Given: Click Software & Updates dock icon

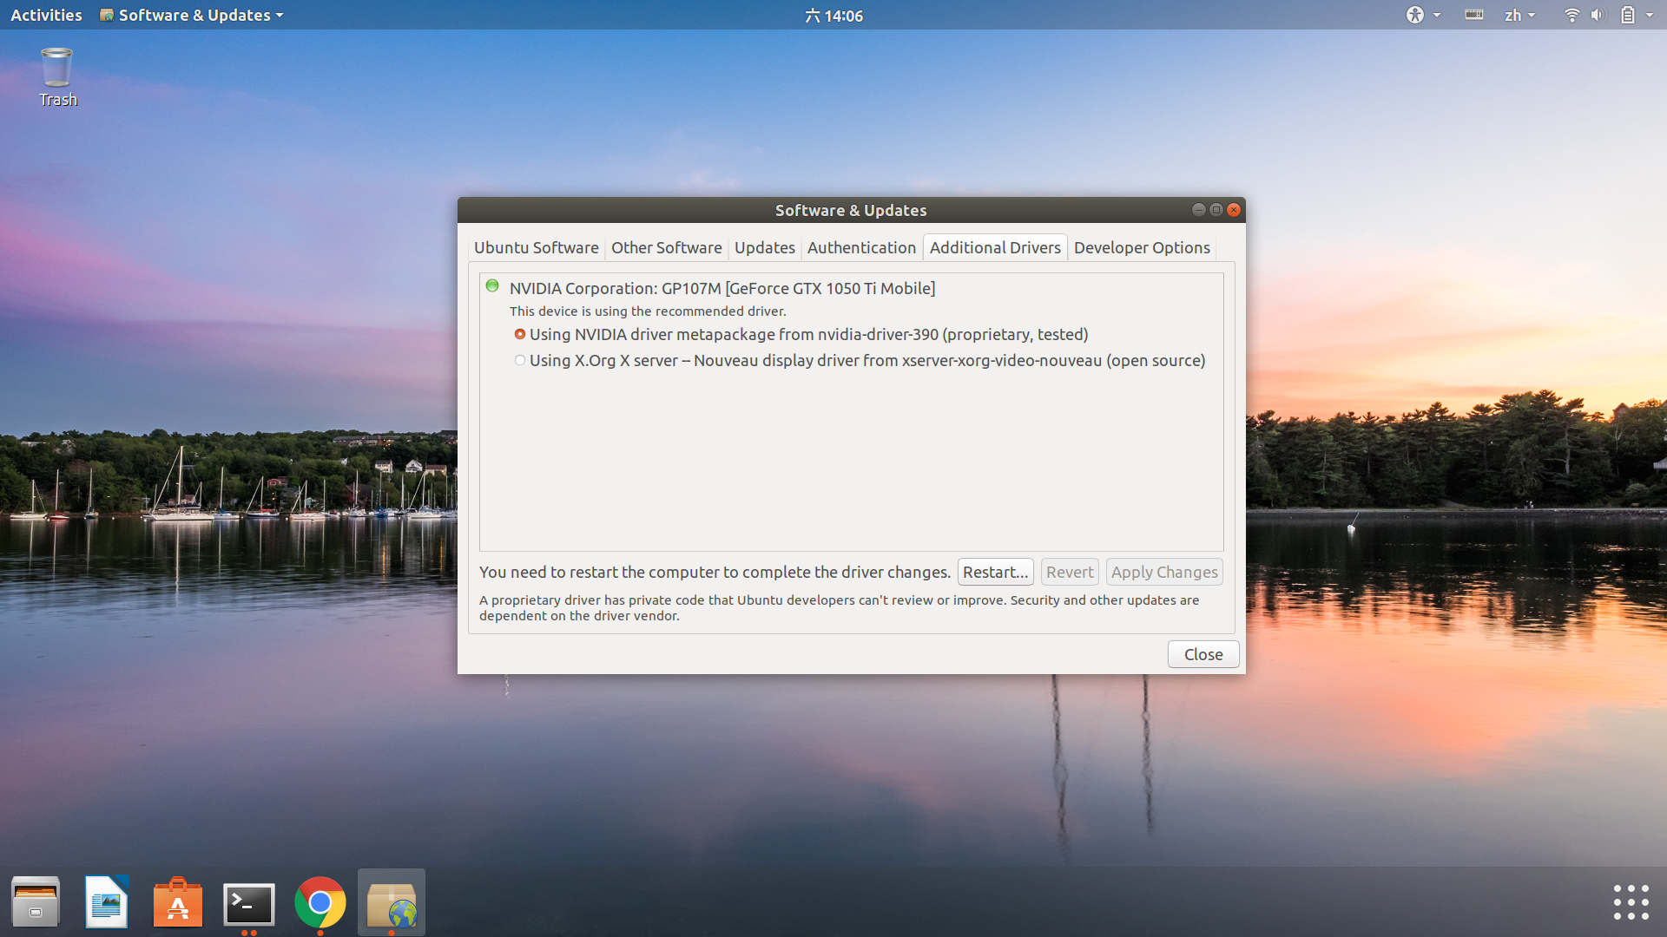Looking at the screenshot, I should (392, 902).
